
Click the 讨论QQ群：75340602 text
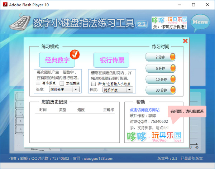(149, 121)
